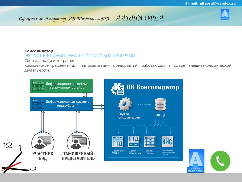Click the СЛУЖБА РЕГИСТРАЦИИ caption
Screen dimensions: 242x182
[135, 152]
